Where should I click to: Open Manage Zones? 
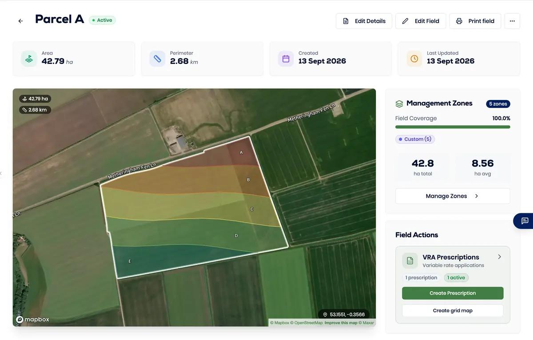(453, 196)
